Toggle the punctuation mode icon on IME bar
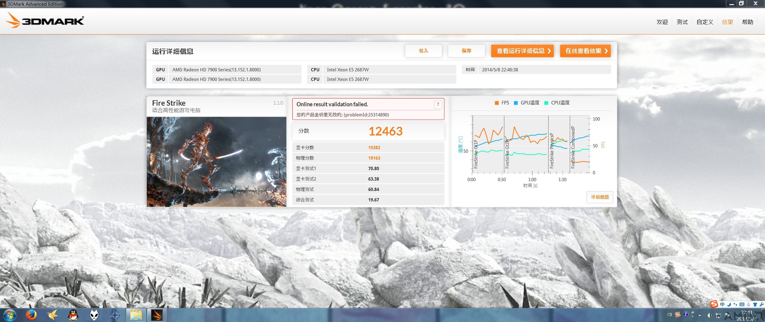 (735, 304)
